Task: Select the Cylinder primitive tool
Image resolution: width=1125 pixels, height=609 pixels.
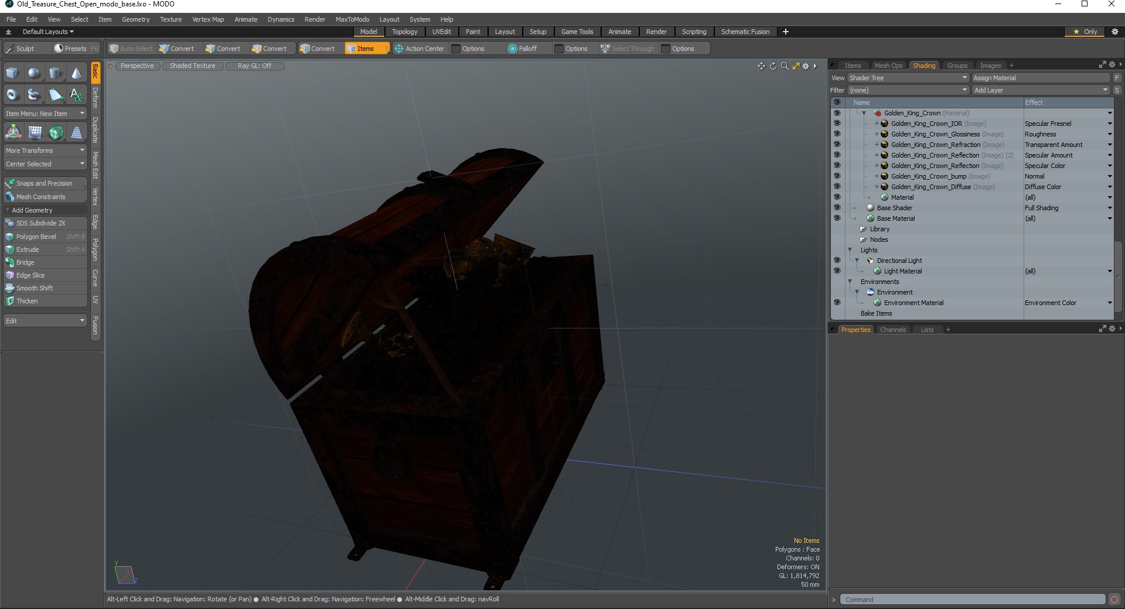Action: click(x=56, y=73)
